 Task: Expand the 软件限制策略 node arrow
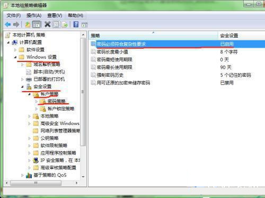click(29, 146)
